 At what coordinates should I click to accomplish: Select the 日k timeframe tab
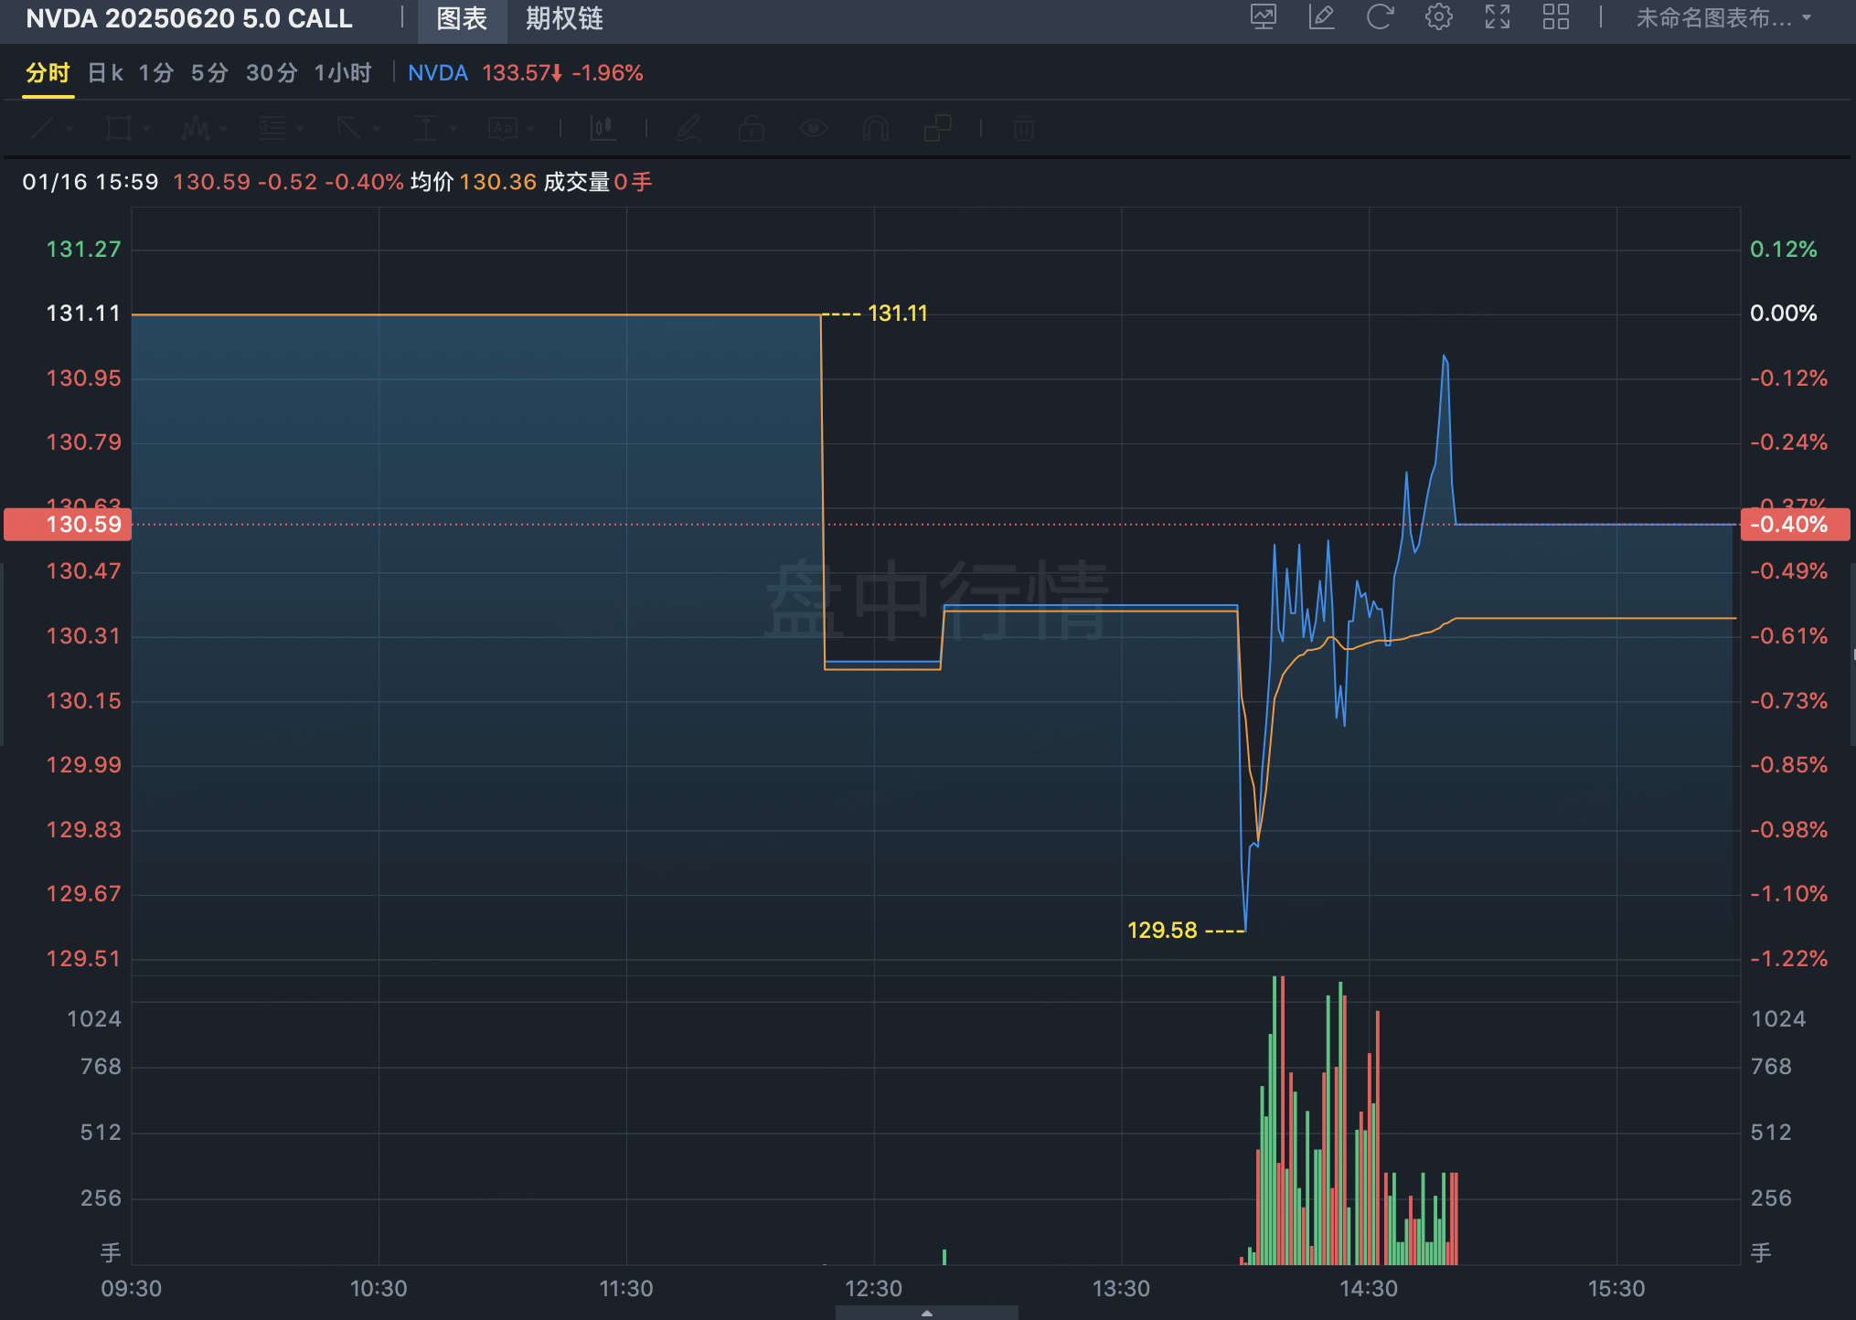(105, 73)
